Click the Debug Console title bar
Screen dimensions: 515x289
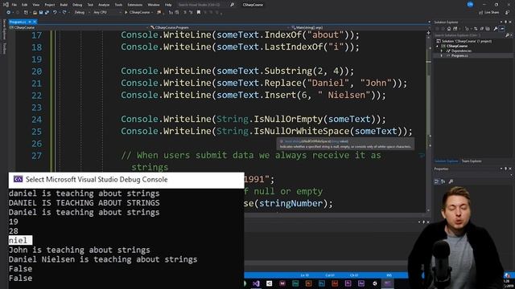[x=126, y=180]
